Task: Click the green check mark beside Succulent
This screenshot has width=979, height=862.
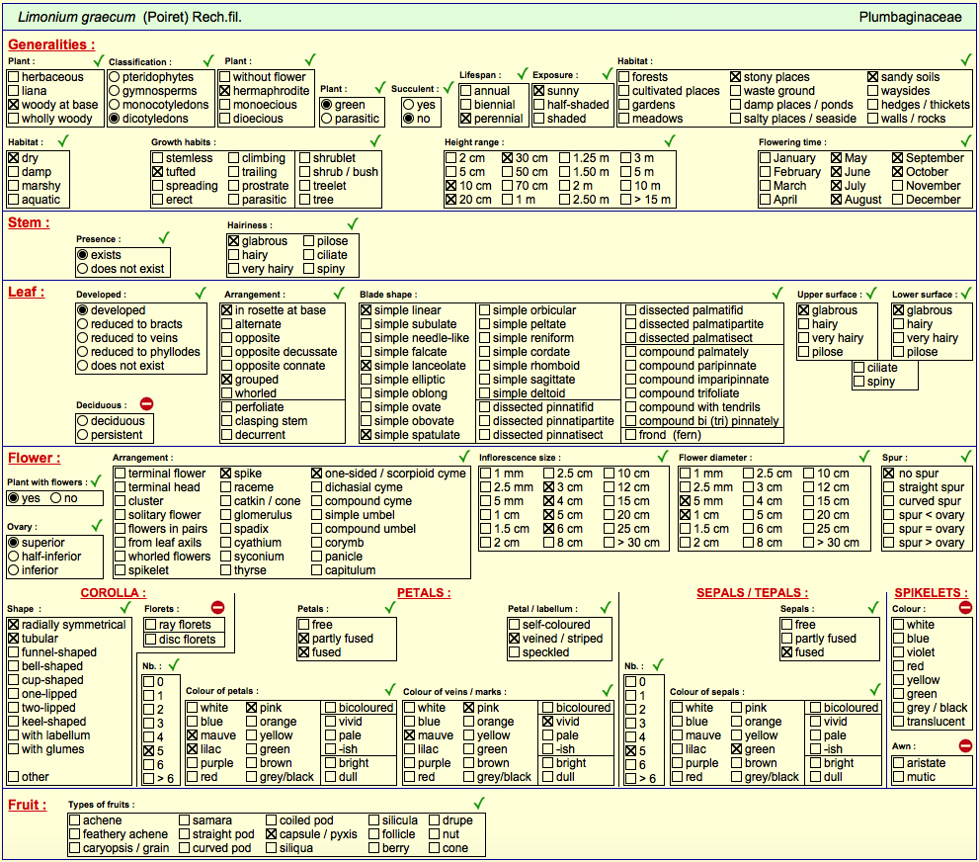Action: [x=449, y=87]
